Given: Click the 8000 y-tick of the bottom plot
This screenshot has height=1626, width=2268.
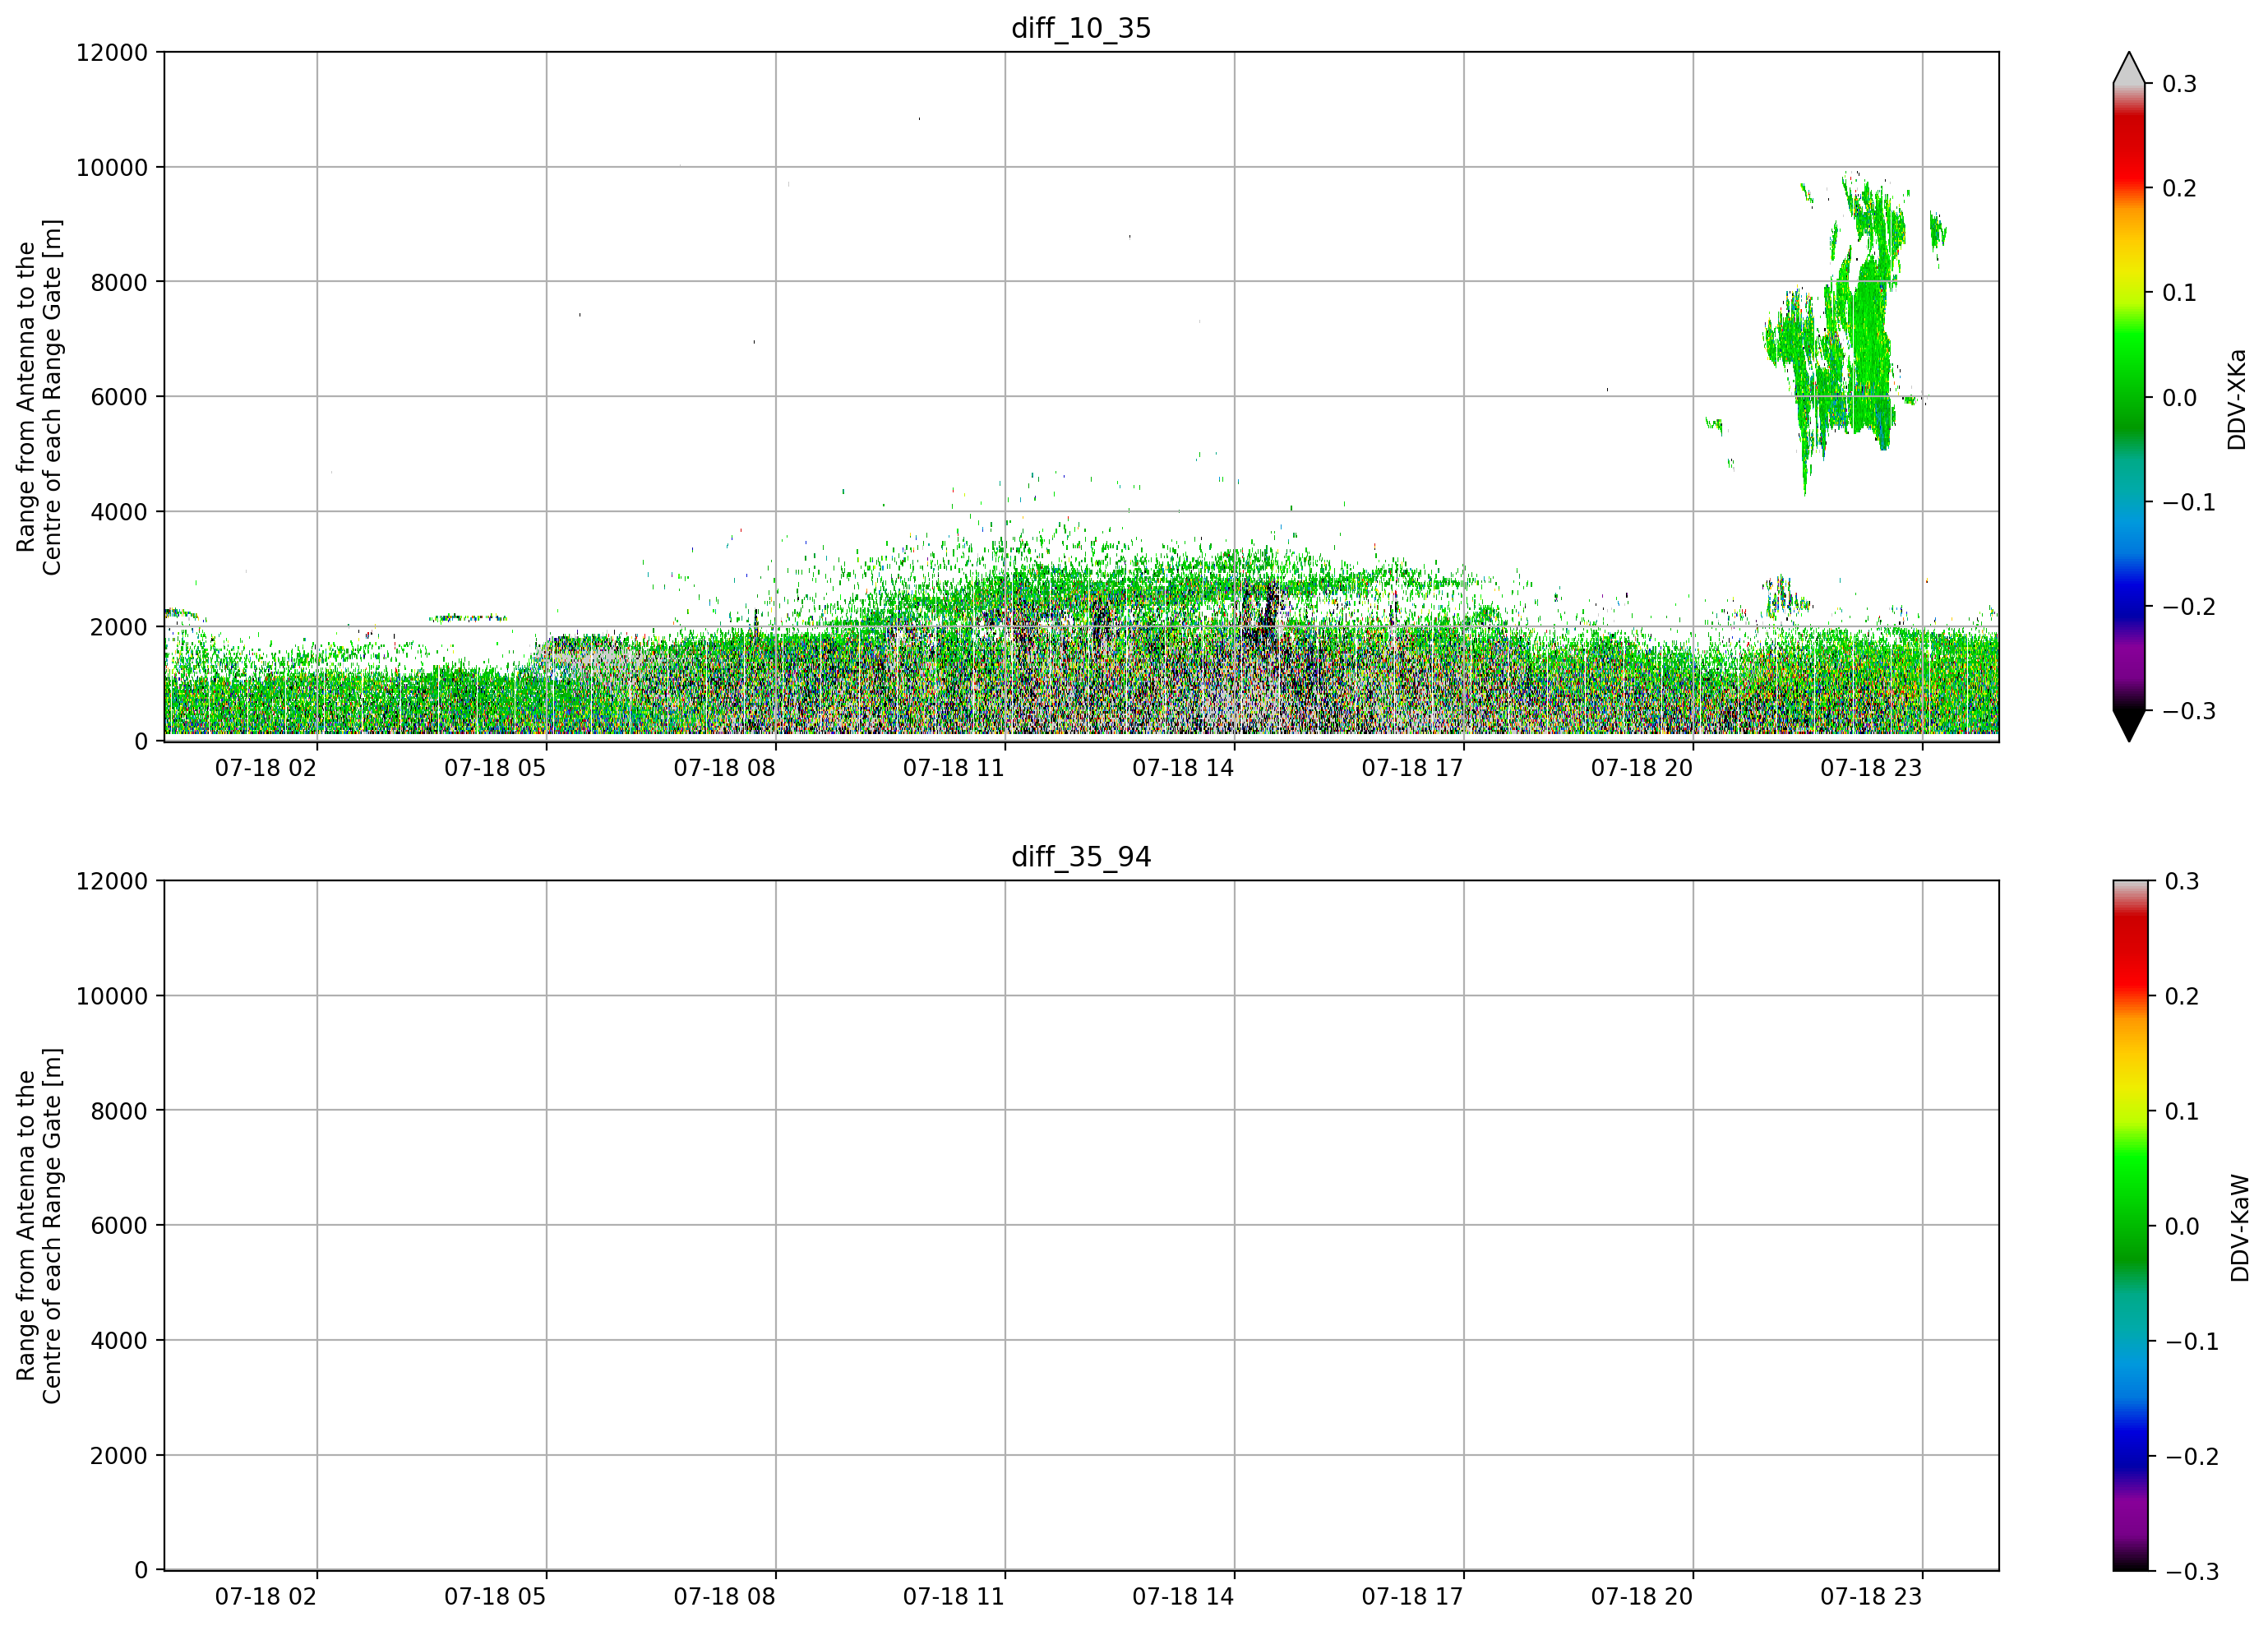Looking at the screenshot, I should tap(119, 1111).
